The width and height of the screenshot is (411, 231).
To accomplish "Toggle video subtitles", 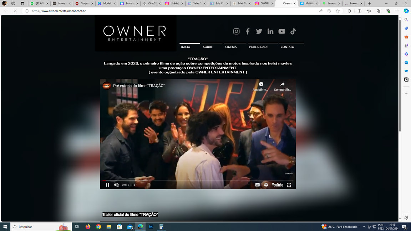I will coord(257,185).
